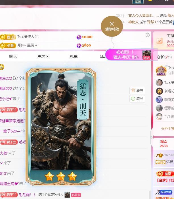Image resolution: width=174 pixels, height=199 pixels.
Task: Click the 守护之星 crowned avatar
Action: click(161, 70)
